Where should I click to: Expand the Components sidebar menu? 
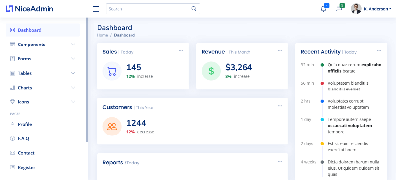point(43,45)
